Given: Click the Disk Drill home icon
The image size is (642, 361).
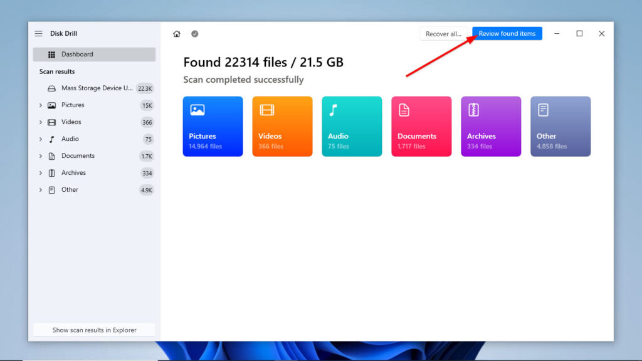Looking at the screenshot, I should tap(177, 33).
